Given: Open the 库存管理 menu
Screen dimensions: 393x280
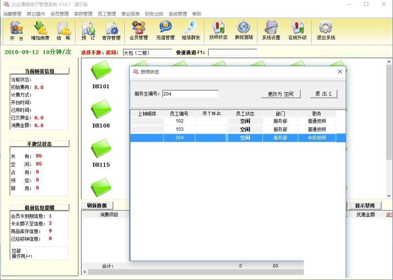Looking at the screenshot, I should click(x=83, y=14).
